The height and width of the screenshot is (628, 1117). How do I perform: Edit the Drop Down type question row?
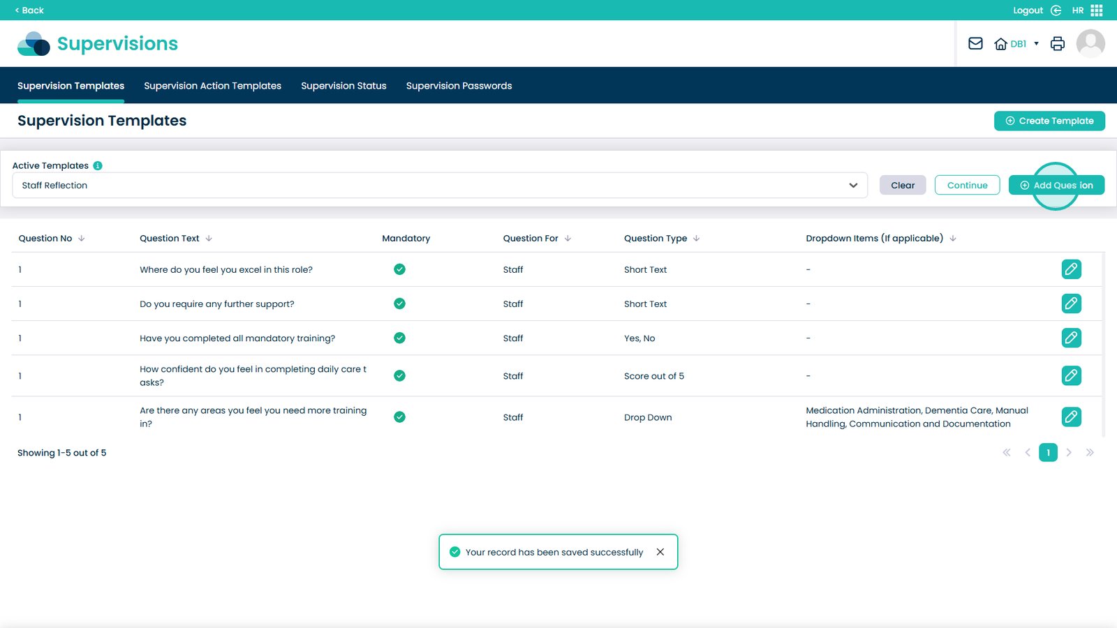pos(1071,417)
